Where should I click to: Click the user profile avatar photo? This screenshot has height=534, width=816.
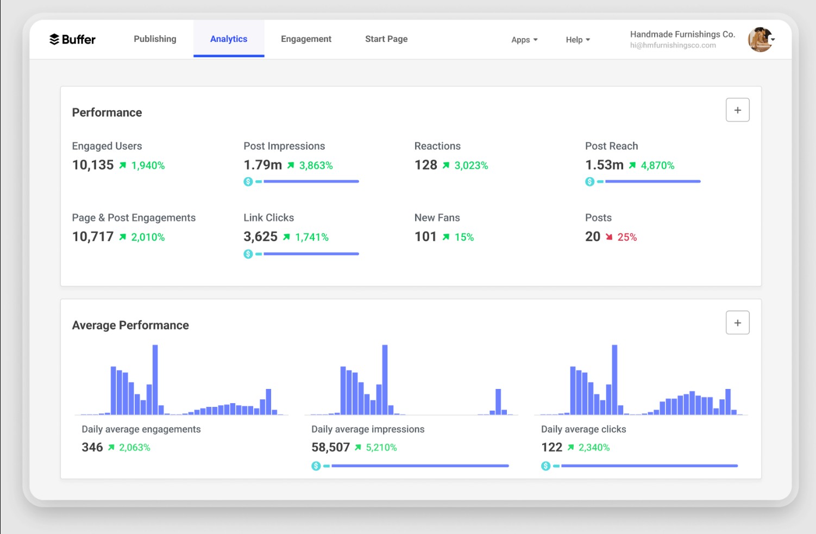click(x=759, y=40)
